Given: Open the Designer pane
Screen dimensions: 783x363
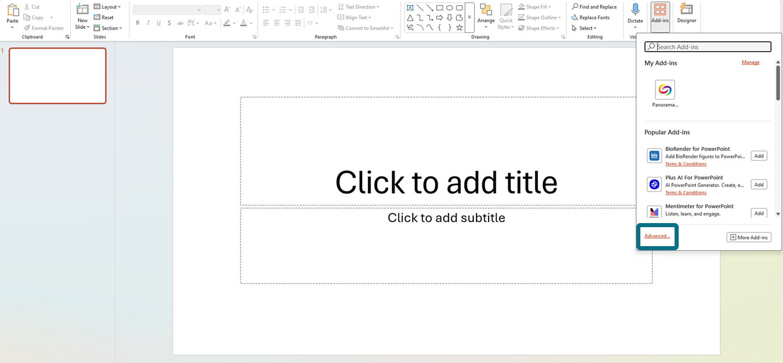Looking at the screenshot, I should tap(687, 13).
